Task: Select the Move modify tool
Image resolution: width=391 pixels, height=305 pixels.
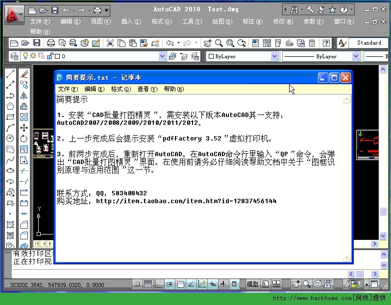Action: click(24, 128)
